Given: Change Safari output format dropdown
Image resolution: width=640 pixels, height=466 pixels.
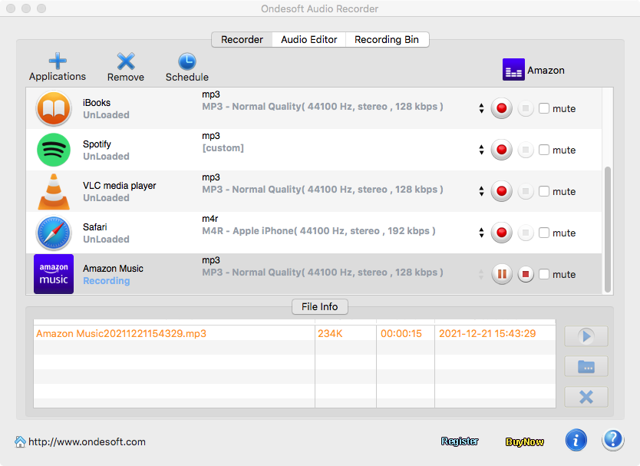Looking at the screenshot, I should tap(481, 233).
